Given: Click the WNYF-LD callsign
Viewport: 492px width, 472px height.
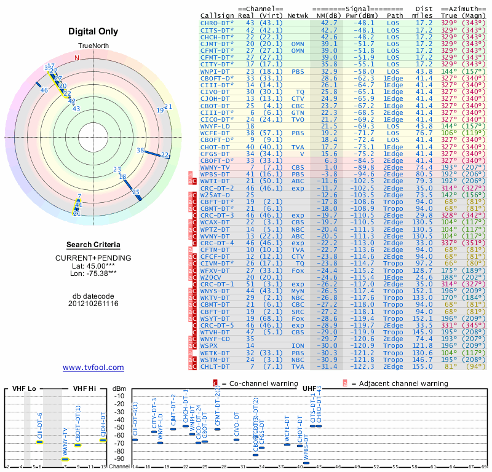Looking at the screenshot, I should 215,127.
